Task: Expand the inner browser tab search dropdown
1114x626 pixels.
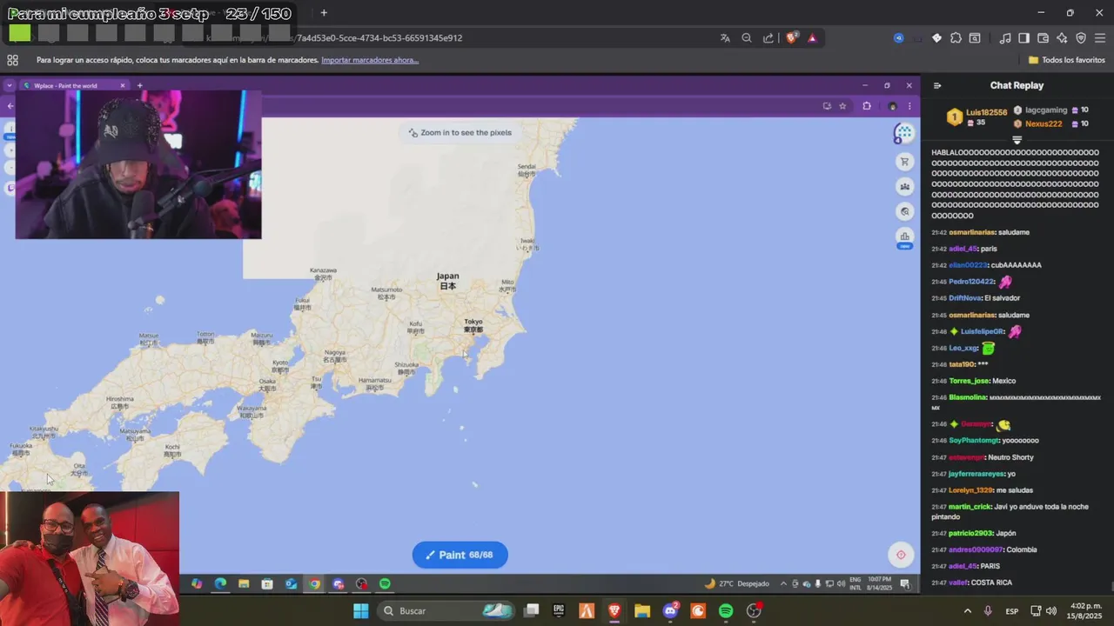Action: (x=9, y=85)
